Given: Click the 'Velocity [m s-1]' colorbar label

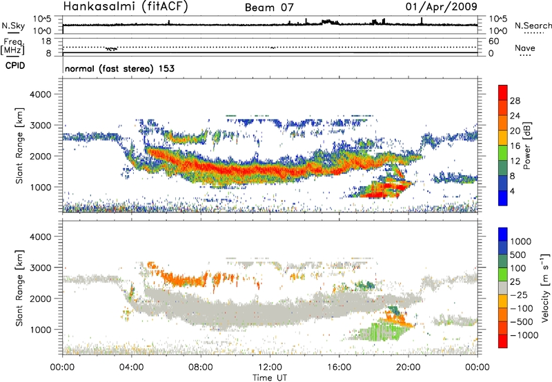Looking at the screenshot, I should pos(545,288).
